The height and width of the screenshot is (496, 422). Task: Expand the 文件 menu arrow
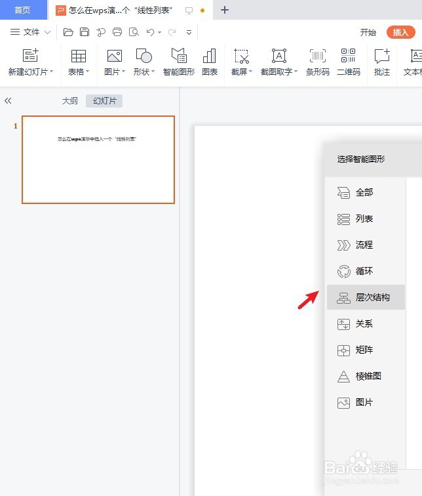pyautogui.click(x=47, y=32)
